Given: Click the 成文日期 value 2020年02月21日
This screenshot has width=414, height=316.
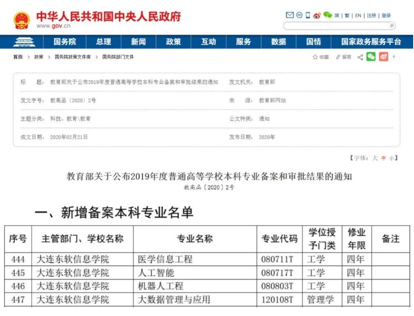Looking at the screenshot, I should pos(69,137).
